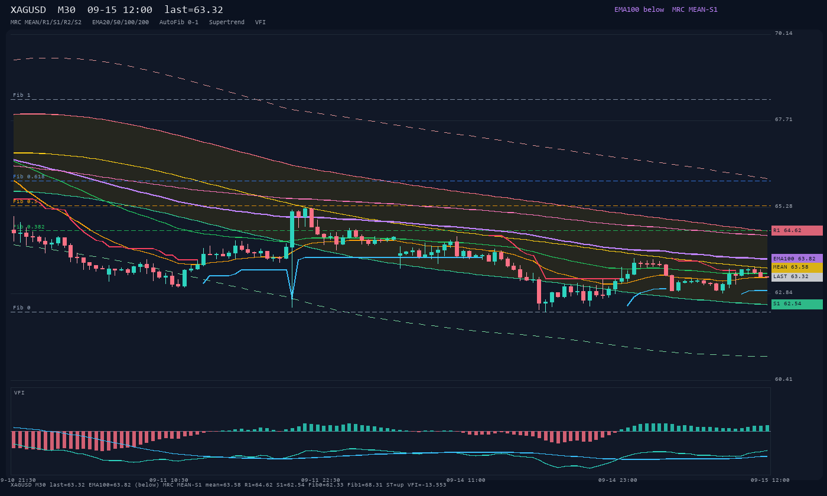
Task: Click the 'Supertrend' indicator label
Action: 227,22
